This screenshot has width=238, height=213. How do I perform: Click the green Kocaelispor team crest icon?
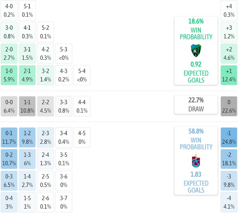point(196,51)
